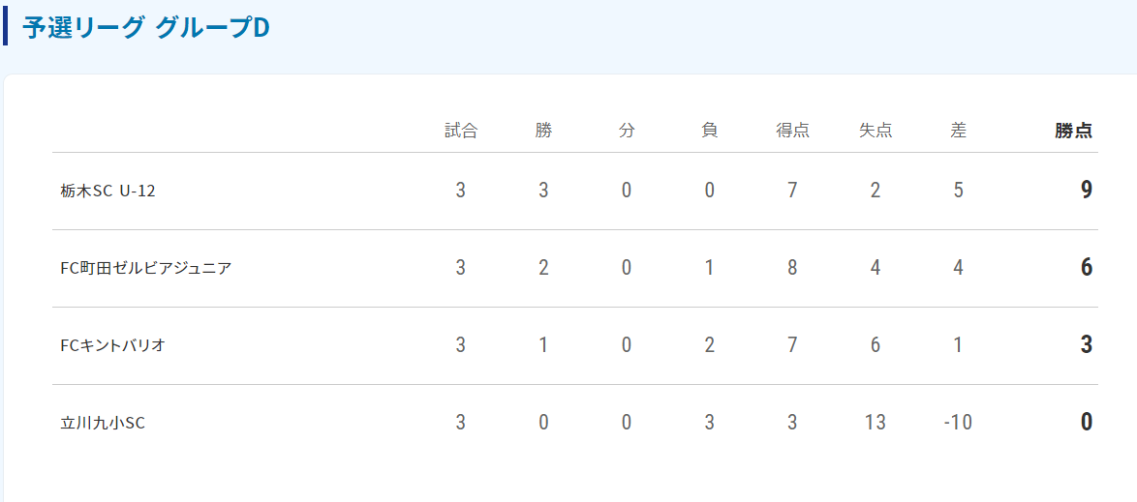This screenshot has height=502, width=1137.
Task: Click the 差 column header
Action: point(958,131)
